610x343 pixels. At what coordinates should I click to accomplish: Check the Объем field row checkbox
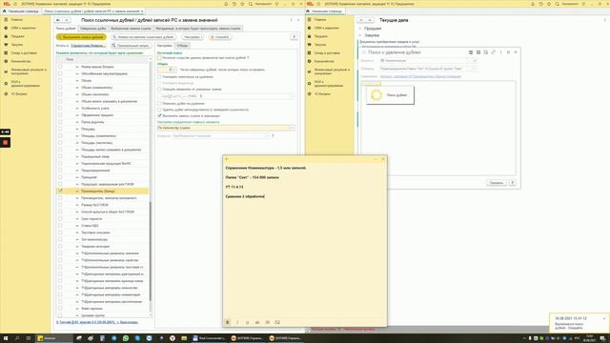click(x=60, y=80)
